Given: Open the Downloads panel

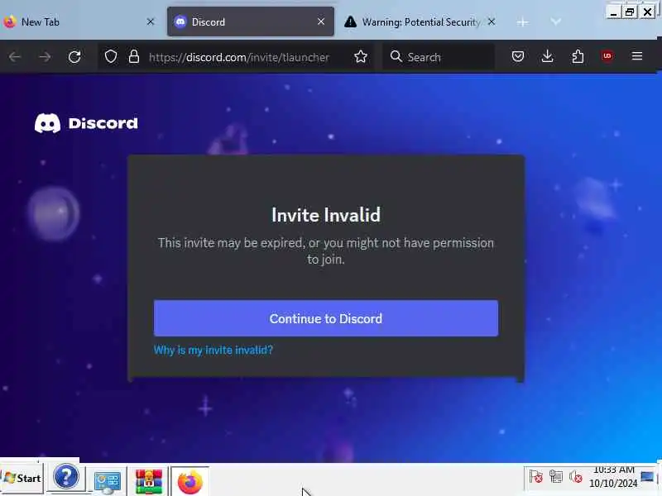Looking at the screenshot, I should point(548,56).
